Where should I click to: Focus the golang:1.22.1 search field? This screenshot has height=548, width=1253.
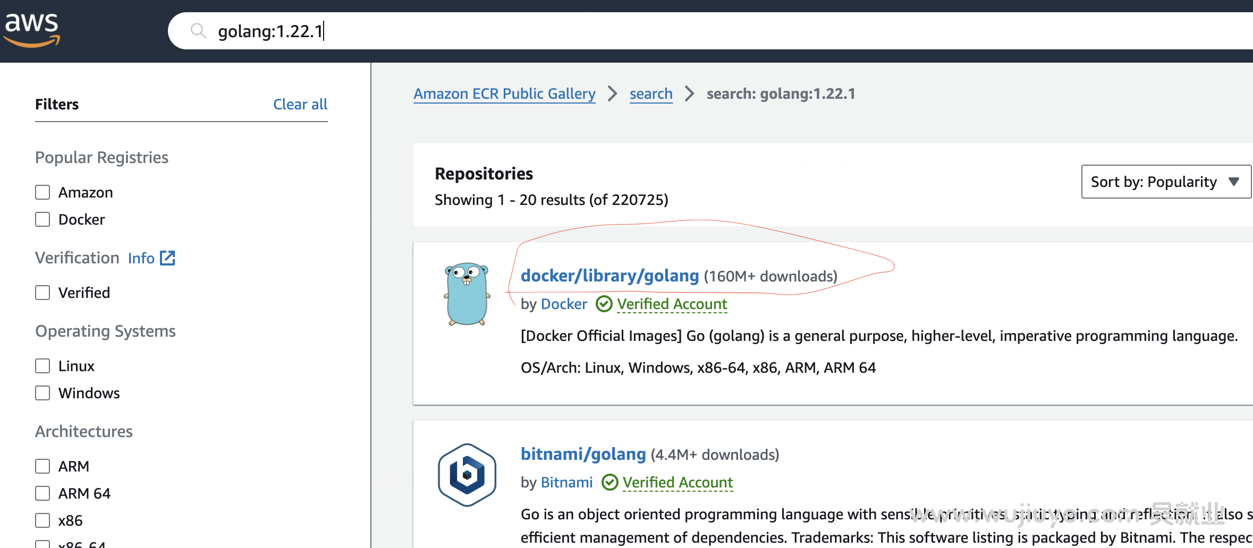click(x=710, y=31)
